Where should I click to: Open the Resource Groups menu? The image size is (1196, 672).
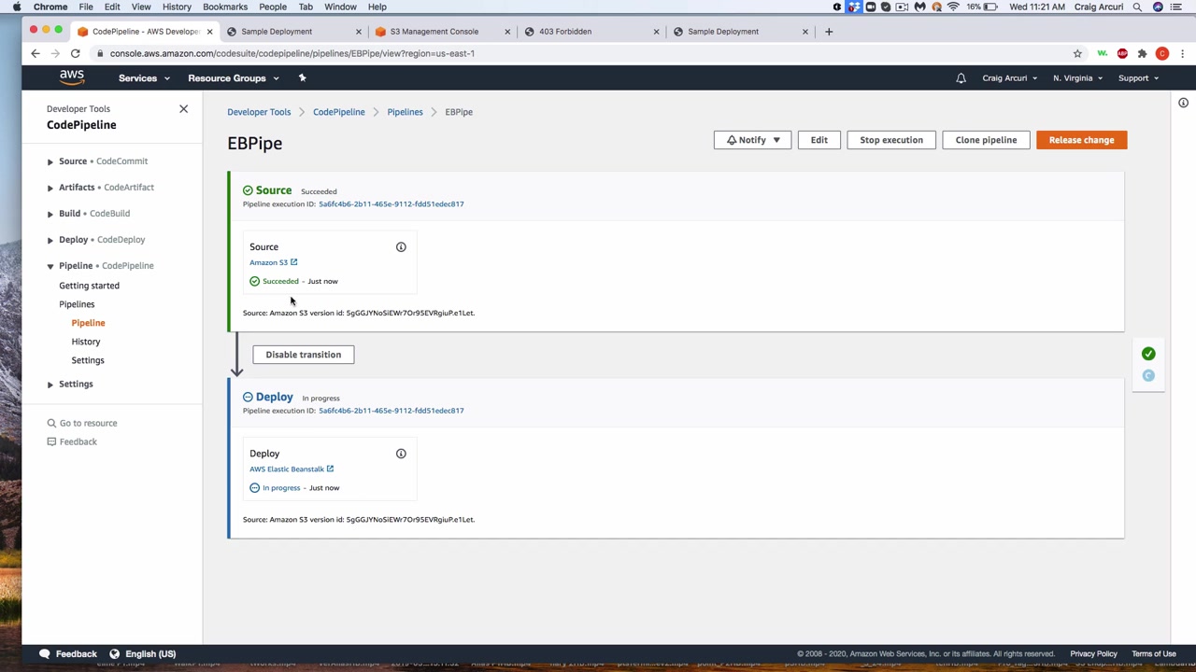pos(233,78)
